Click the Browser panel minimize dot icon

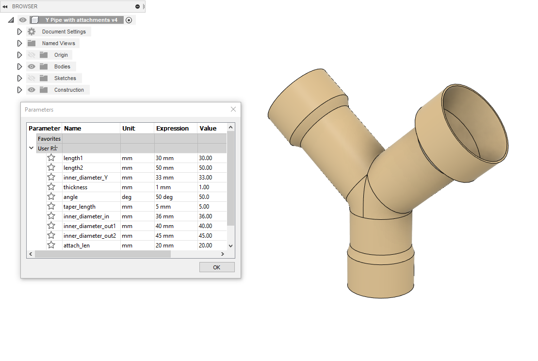pos(138,6)
